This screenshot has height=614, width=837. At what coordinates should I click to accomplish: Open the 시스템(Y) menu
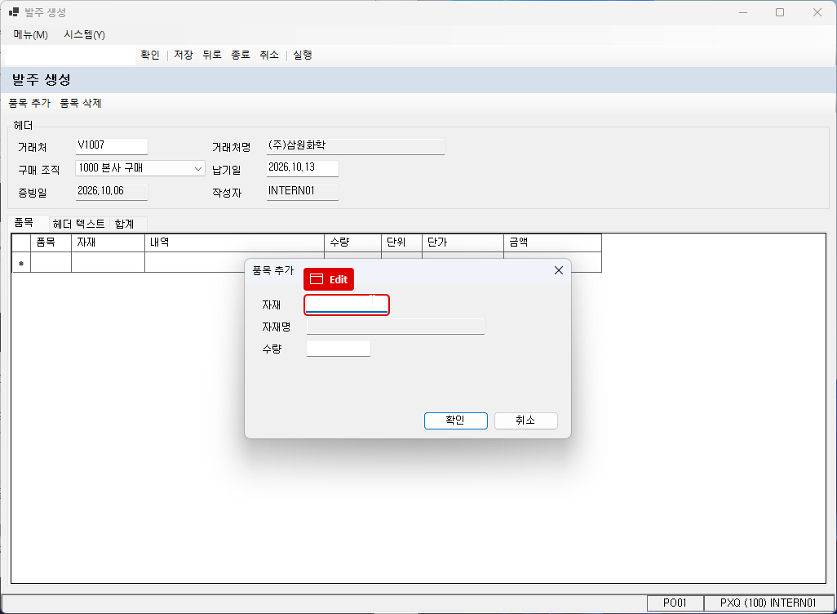(84, 35)
